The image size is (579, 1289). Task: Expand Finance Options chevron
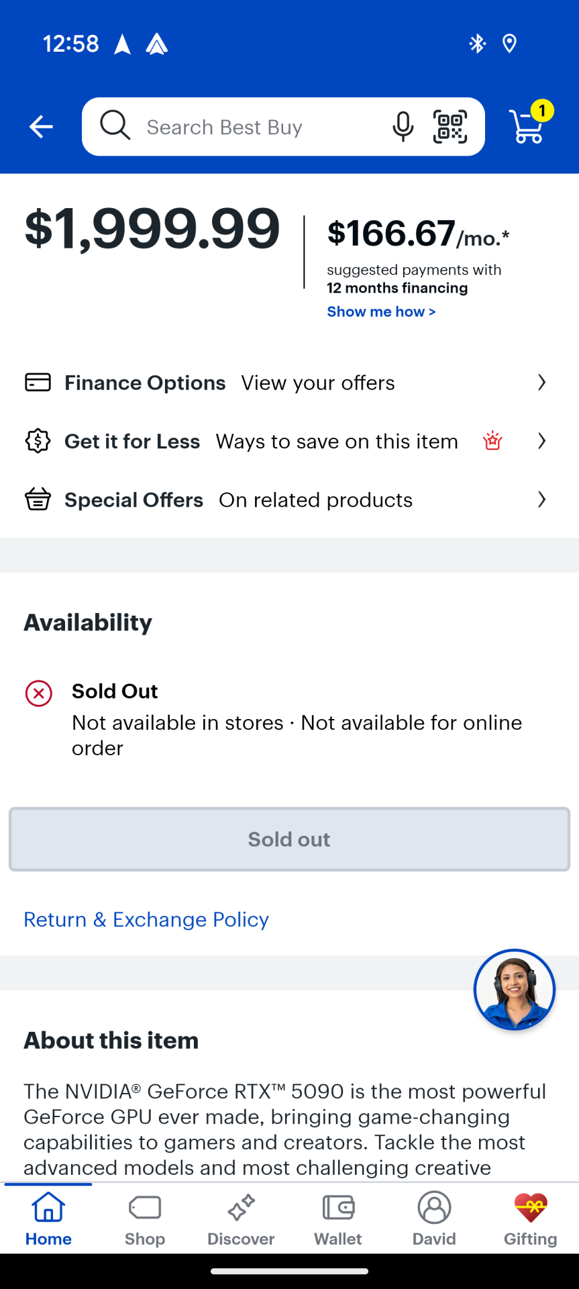click(x=541, y=383)
